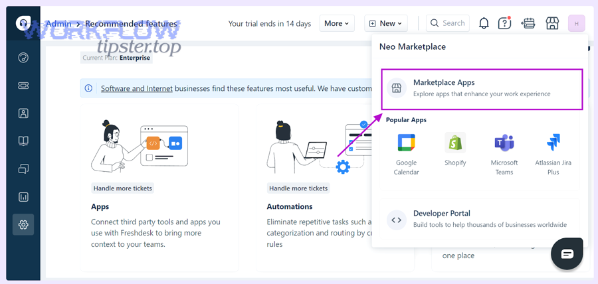This screenshot has width=598, height=284.
Task: Open the Analytics reports sidebar icon
Action: [23, 197]
